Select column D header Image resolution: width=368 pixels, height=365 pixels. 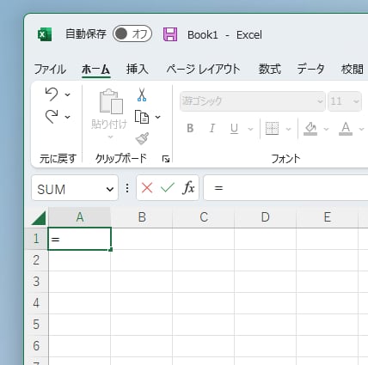coord(266,217)
